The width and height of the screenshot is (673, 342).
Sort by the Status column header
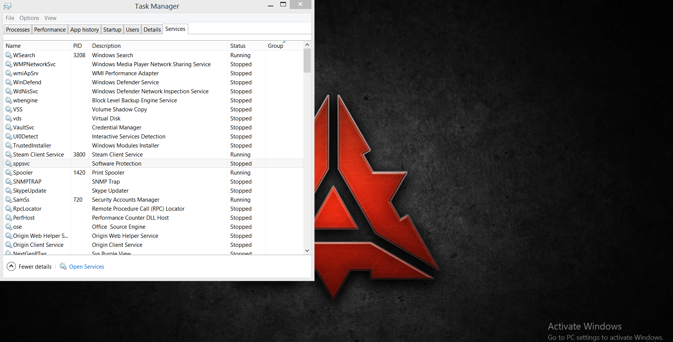pyautogui.click(x=247, y=46)
